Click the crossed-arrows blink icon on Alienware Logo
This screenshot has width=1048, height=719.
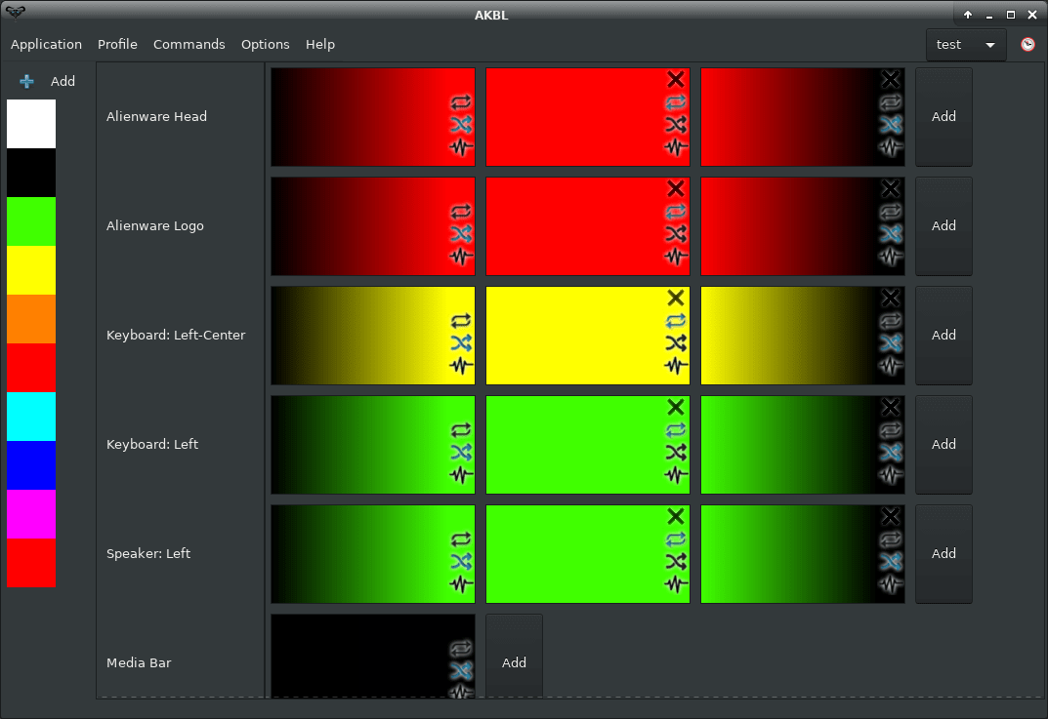tap(459, 234)
